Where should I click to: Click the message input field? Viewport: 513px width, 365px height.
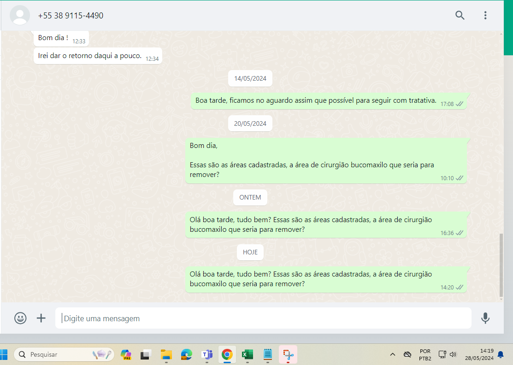[263, 318]
